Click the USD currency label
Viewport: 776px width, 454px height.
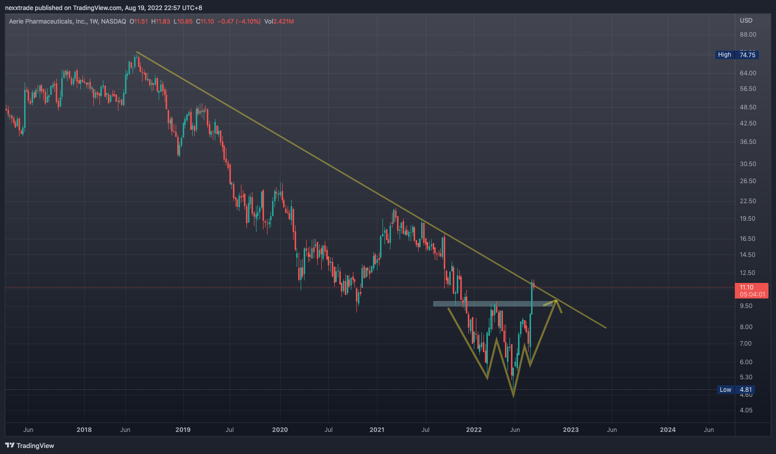pyautogui.click(x=746, y=21)
